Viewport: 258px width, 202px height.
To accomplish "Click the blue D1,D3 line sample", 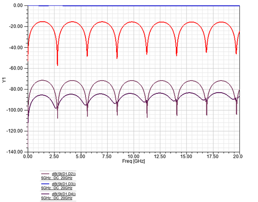I will (45, 184).
